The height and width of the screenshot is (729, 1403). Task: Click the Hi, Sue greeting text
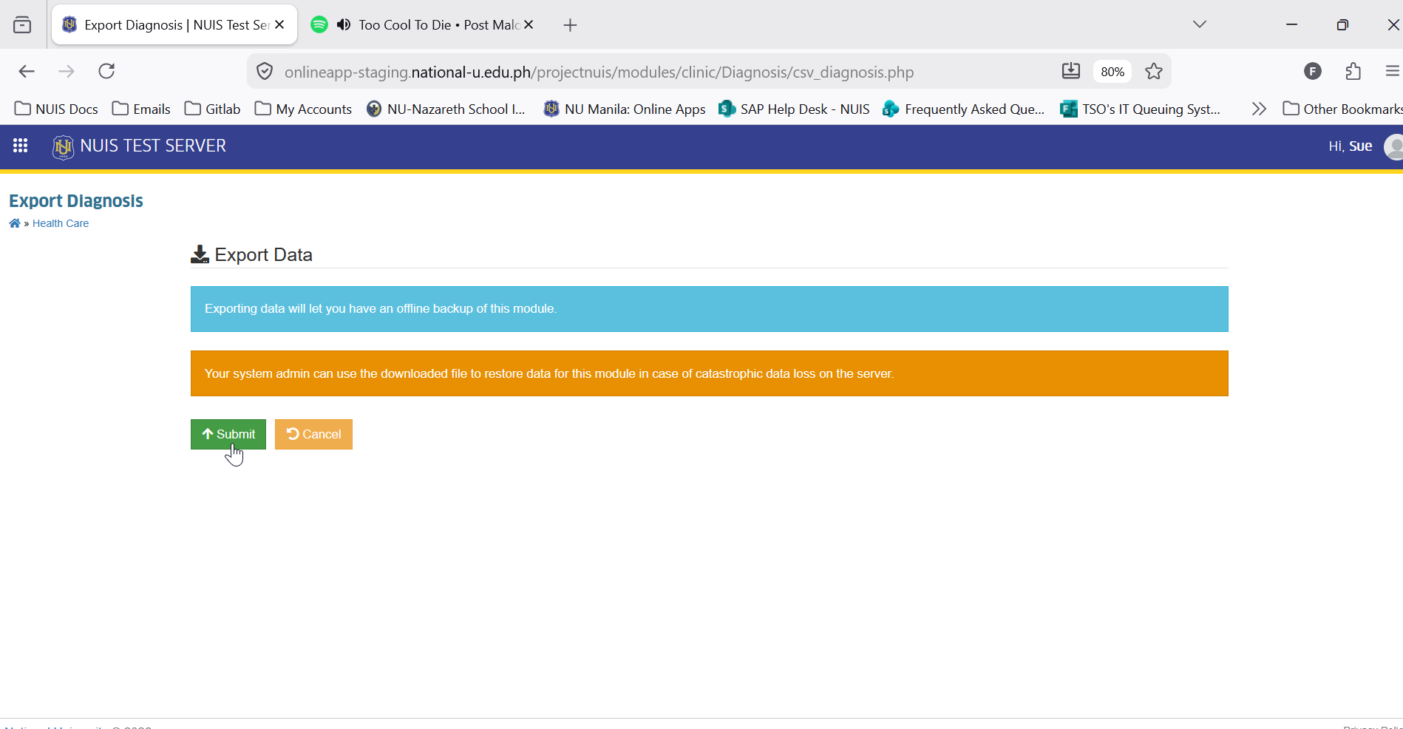click(x=1351, y=146)
